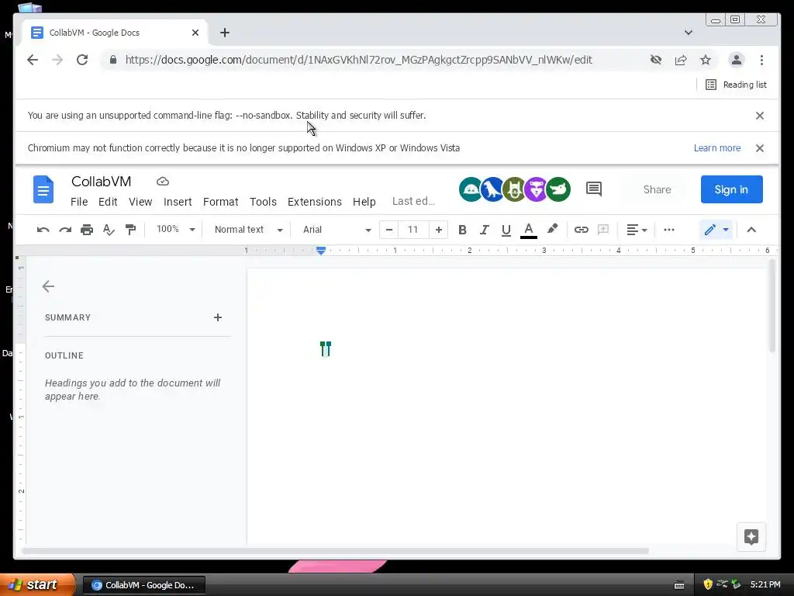Screen dimensions: 794x596
Task: Open the text color picker
Action: point(529,230)
